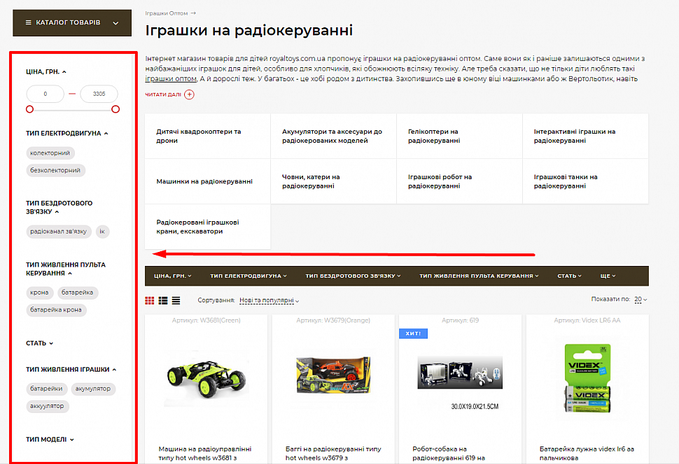Click the price range slider track
Image resolution: width=679 pixels, height=464 pixels.
[x=72, y=109]
